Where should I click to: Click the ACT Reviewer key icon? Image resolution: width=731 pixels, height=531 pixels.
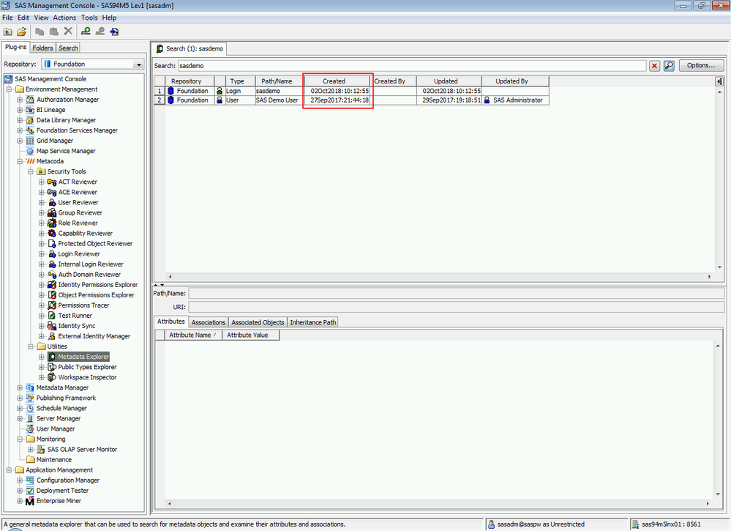point(52,182)
